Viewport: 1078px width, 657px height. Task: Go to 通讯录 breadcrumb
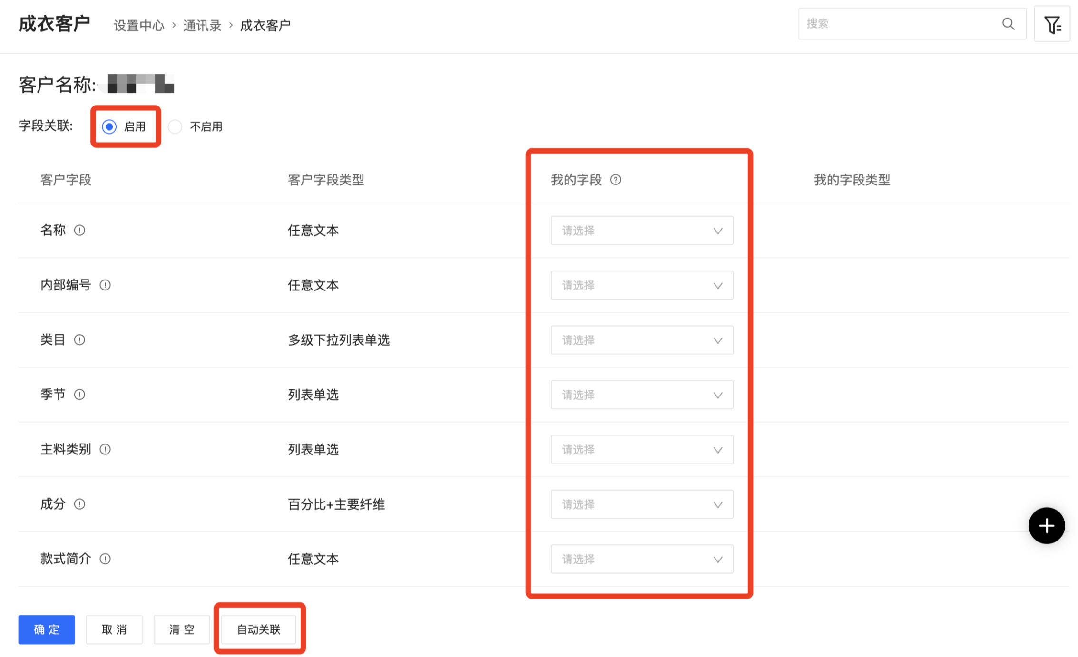click(x=202, y=26)
